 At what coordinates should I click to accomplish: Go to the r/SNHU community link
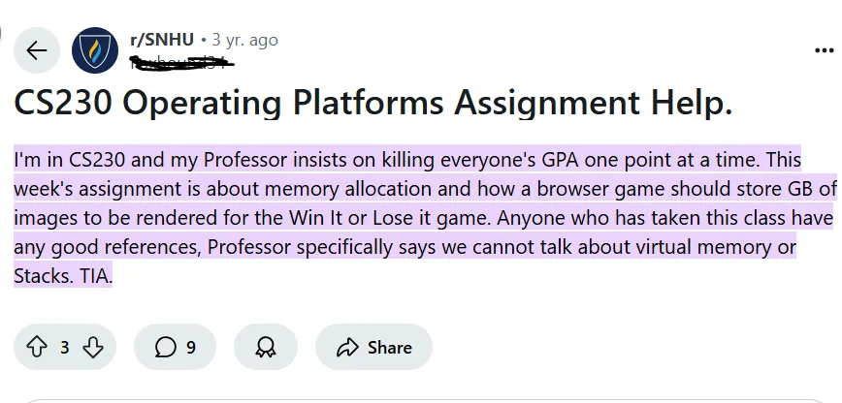[x=161, y=40]
